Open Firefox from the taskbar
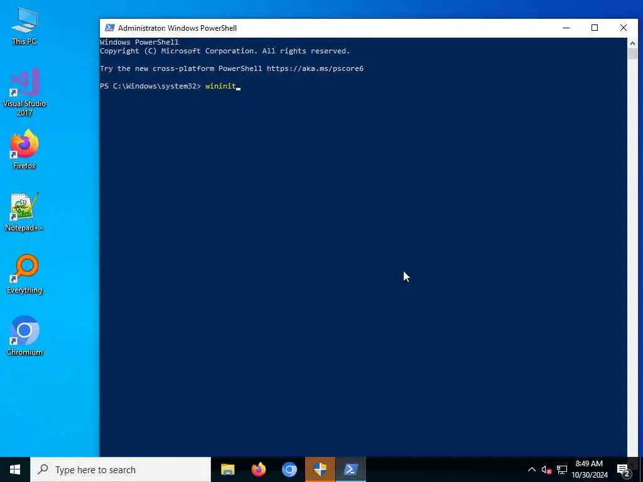643x482 pixels. coord(258,469)
